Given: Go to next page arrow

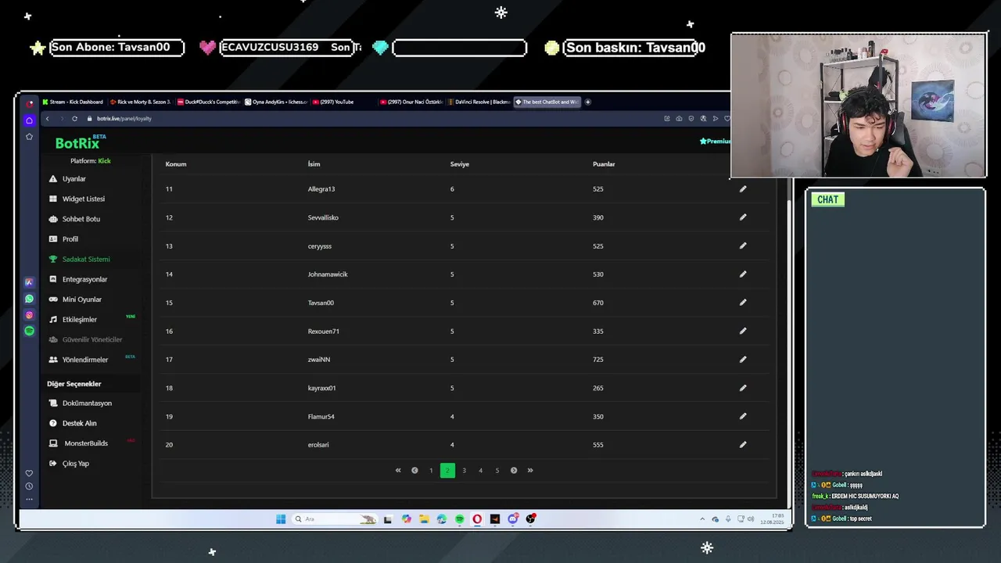Looking at the screenshot, I should click(514, 470).
